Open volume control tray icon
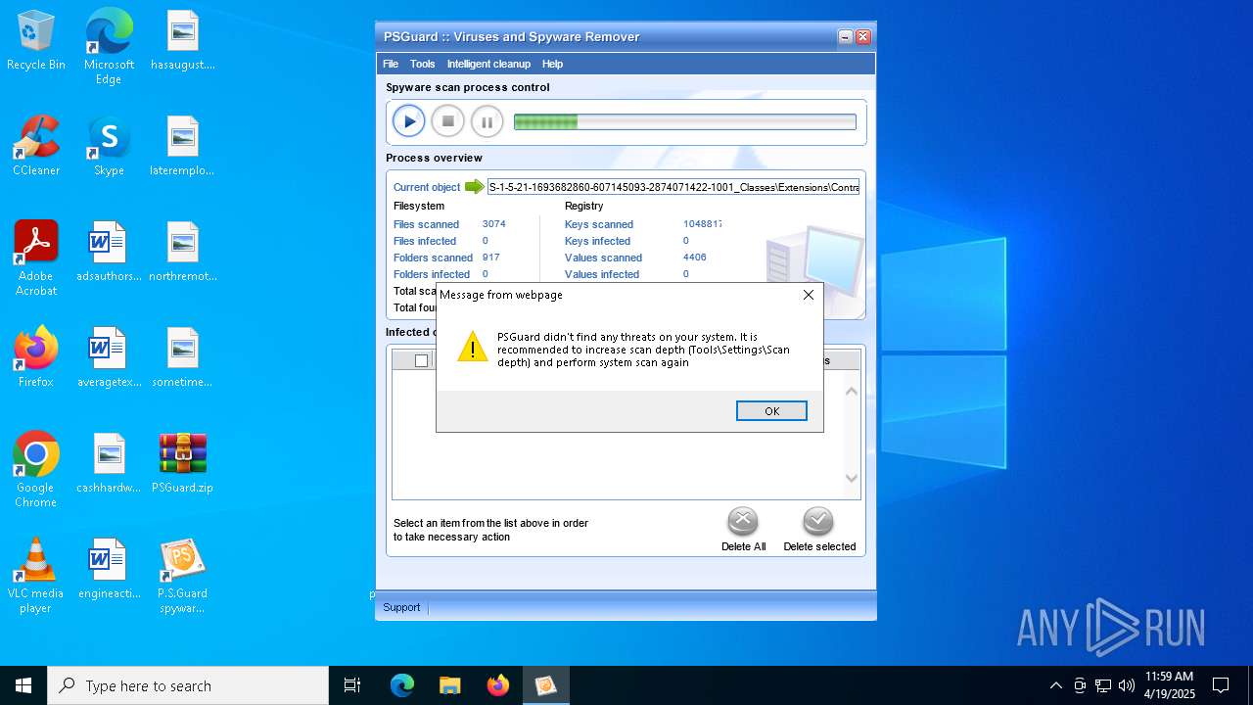The width and height of the screenshot is (1253, 705). (1127, 685)
